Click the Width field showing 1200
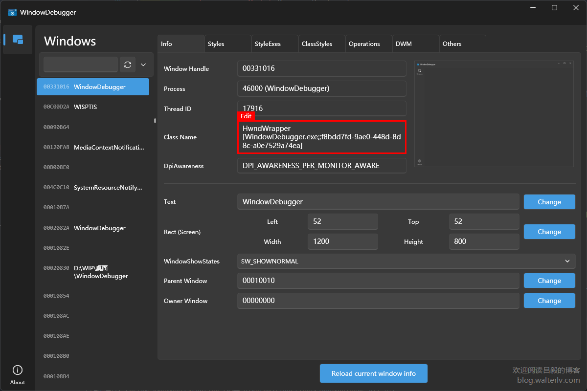587x391 pixels. tap(343, 241)
